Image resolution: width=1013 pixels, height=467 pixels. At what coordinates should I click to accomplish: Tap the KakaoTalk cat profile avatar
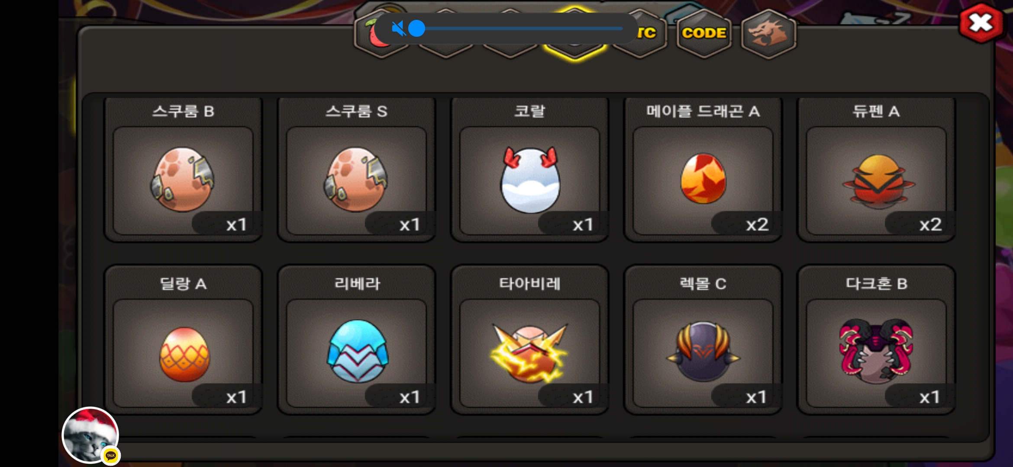[90, 435]
